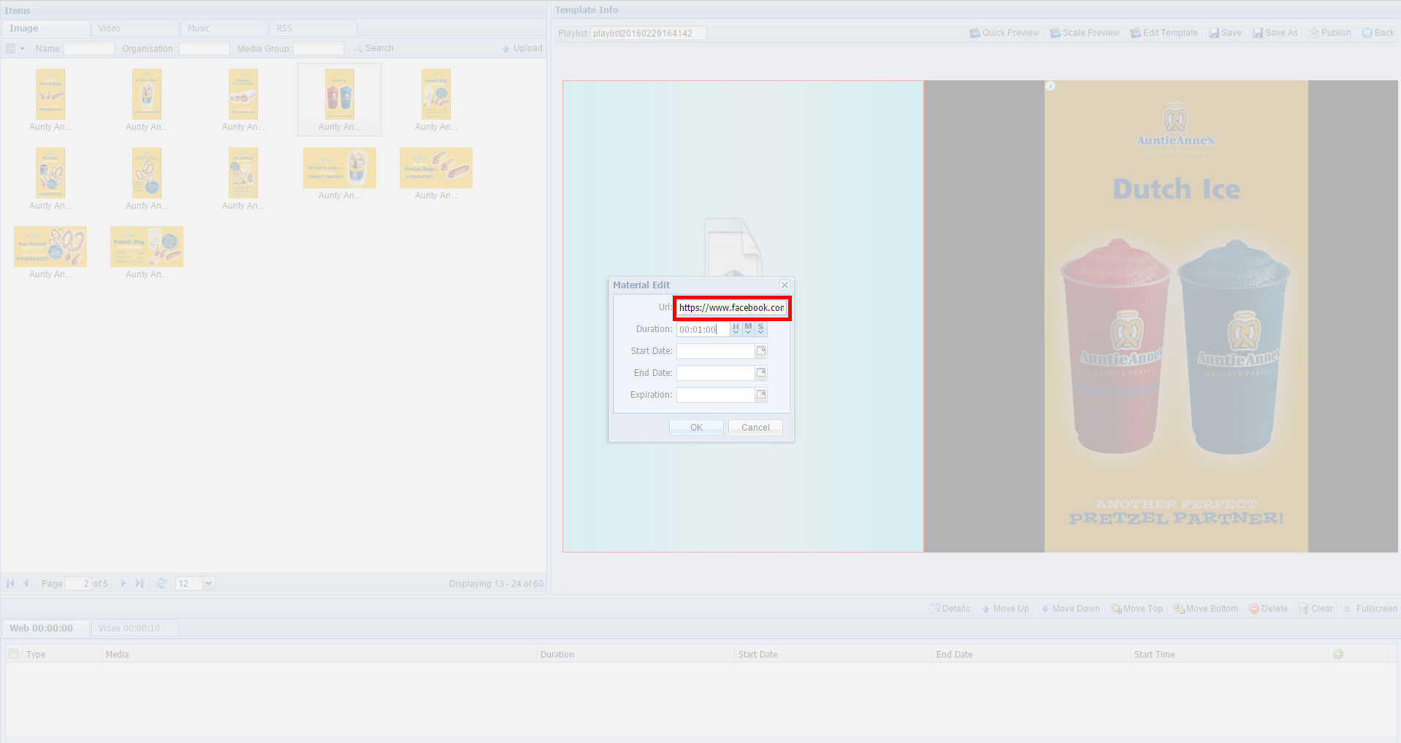Click the Start Time column header
Screen dimensions: 1401x743
(x=1229, y=655)
